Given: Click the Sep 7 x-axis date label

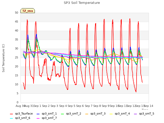Looking at the screenshot, I should click(89, 106).
